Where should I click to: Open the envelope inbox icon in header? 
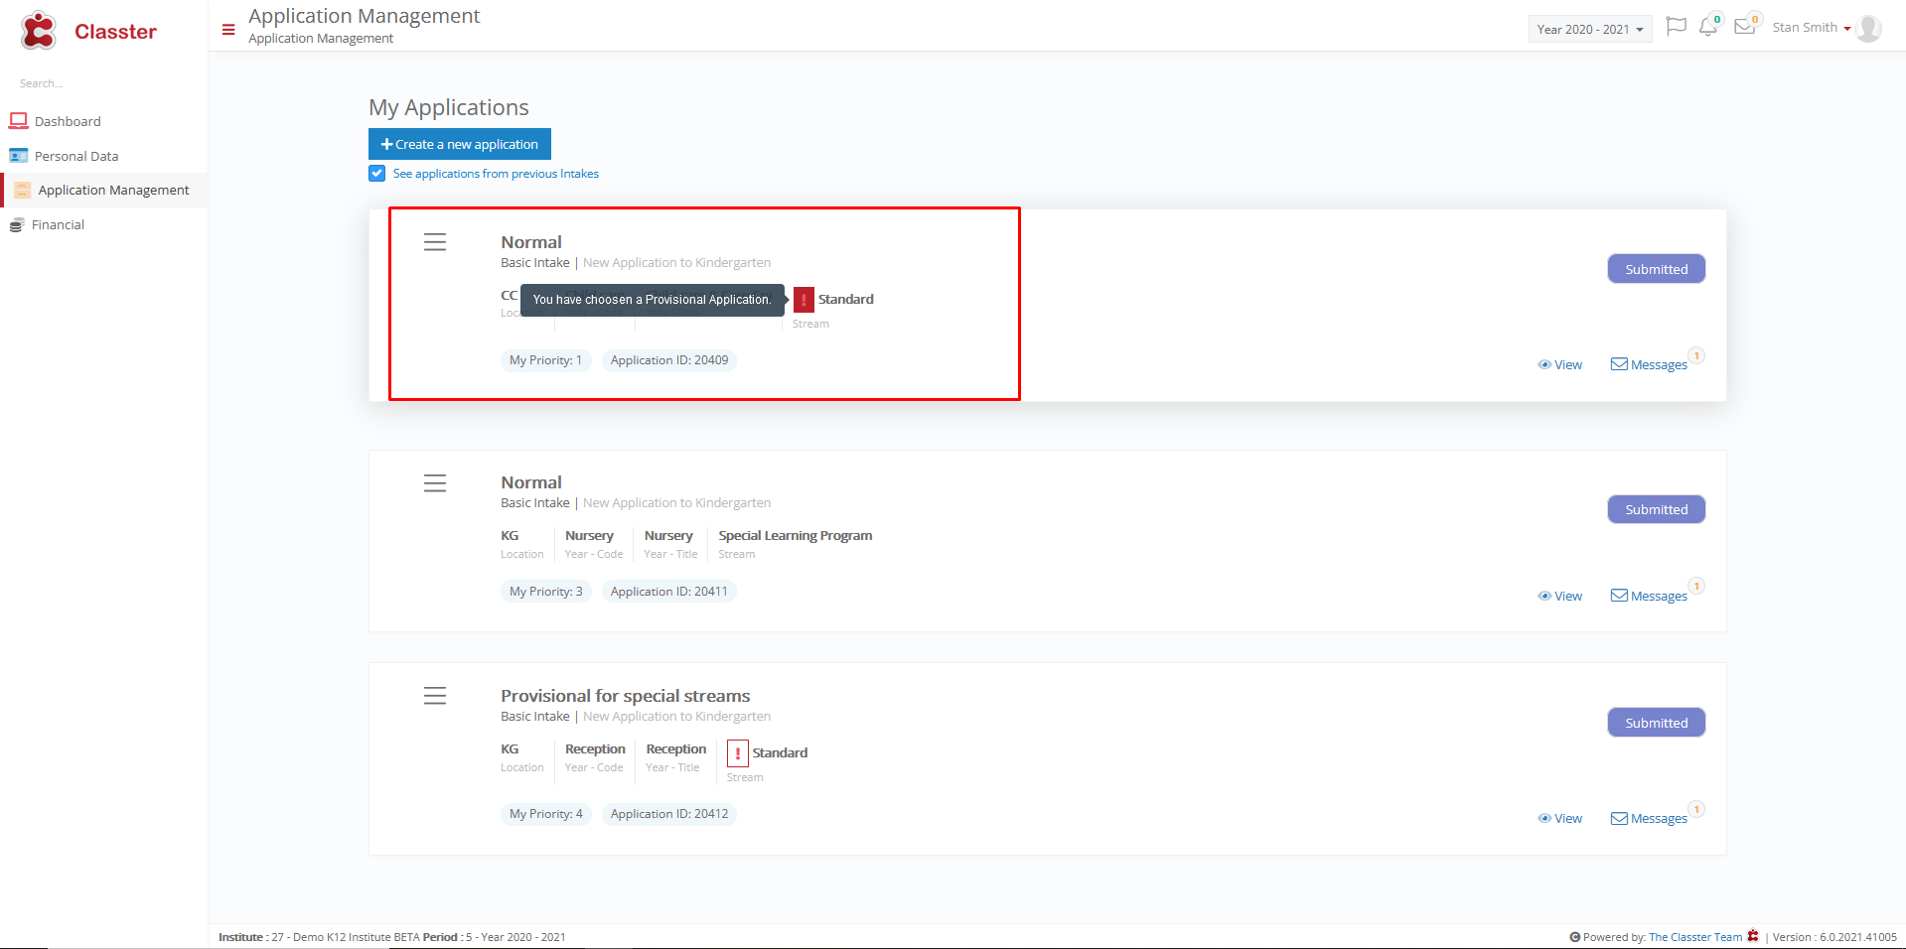[x=1745, y=27]
